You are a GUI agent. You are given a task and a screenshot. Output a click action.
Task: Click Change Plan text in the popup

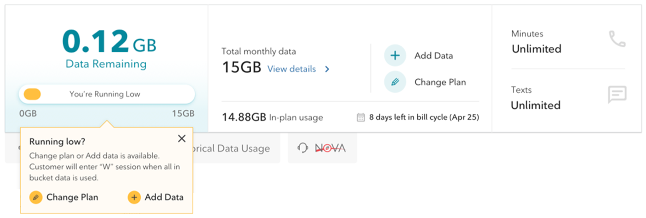click(72, 197)
